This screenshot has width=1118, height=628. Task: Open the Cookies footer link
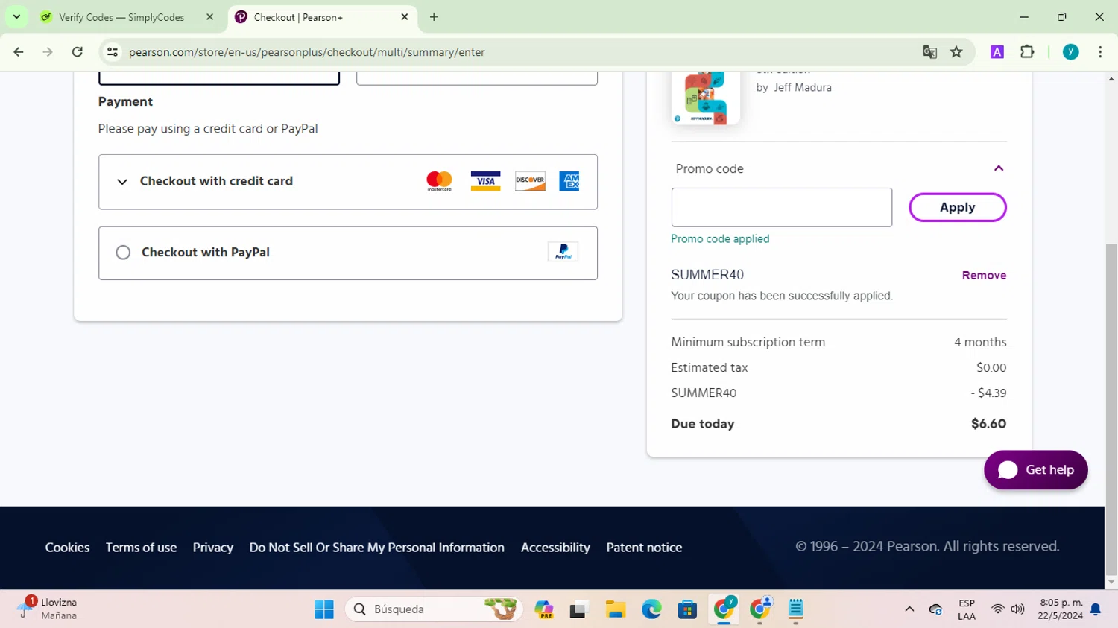pyautogui.click(x=67, y=548)
